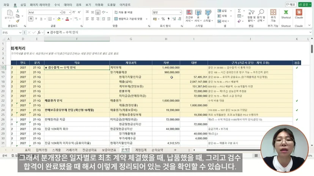This screenshot has width=314, height=176.
Task: Open Conditional Formatting (조건부 서식)
Action: point(189,15)
